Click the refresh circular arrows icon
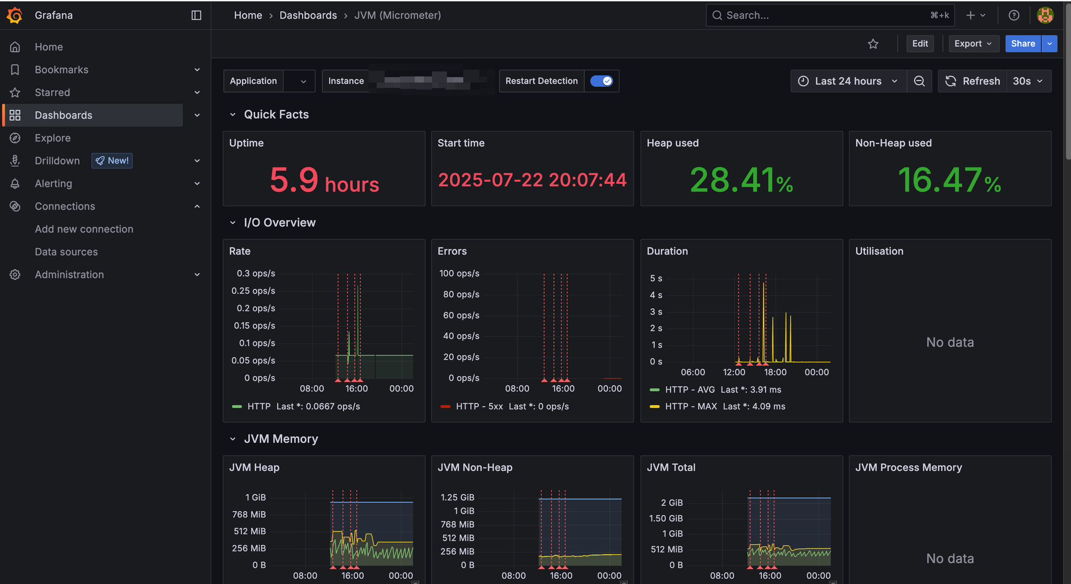Screen dimensions: 1071x584 (951, 81)
